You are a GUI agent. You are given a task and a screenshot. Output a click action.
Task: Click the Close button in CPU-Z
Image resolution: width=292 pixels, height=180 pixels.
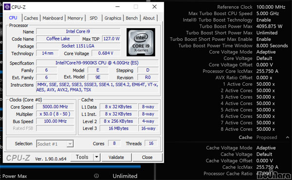(x=147, y=157)
